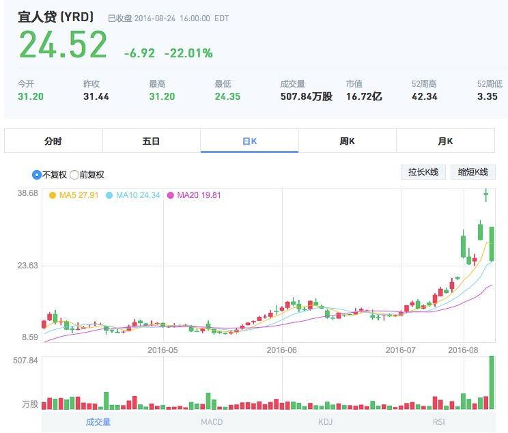Screen dimensions: 508x433
Task: Select the 不复权 radio option
Action: (x=37, y=175)
